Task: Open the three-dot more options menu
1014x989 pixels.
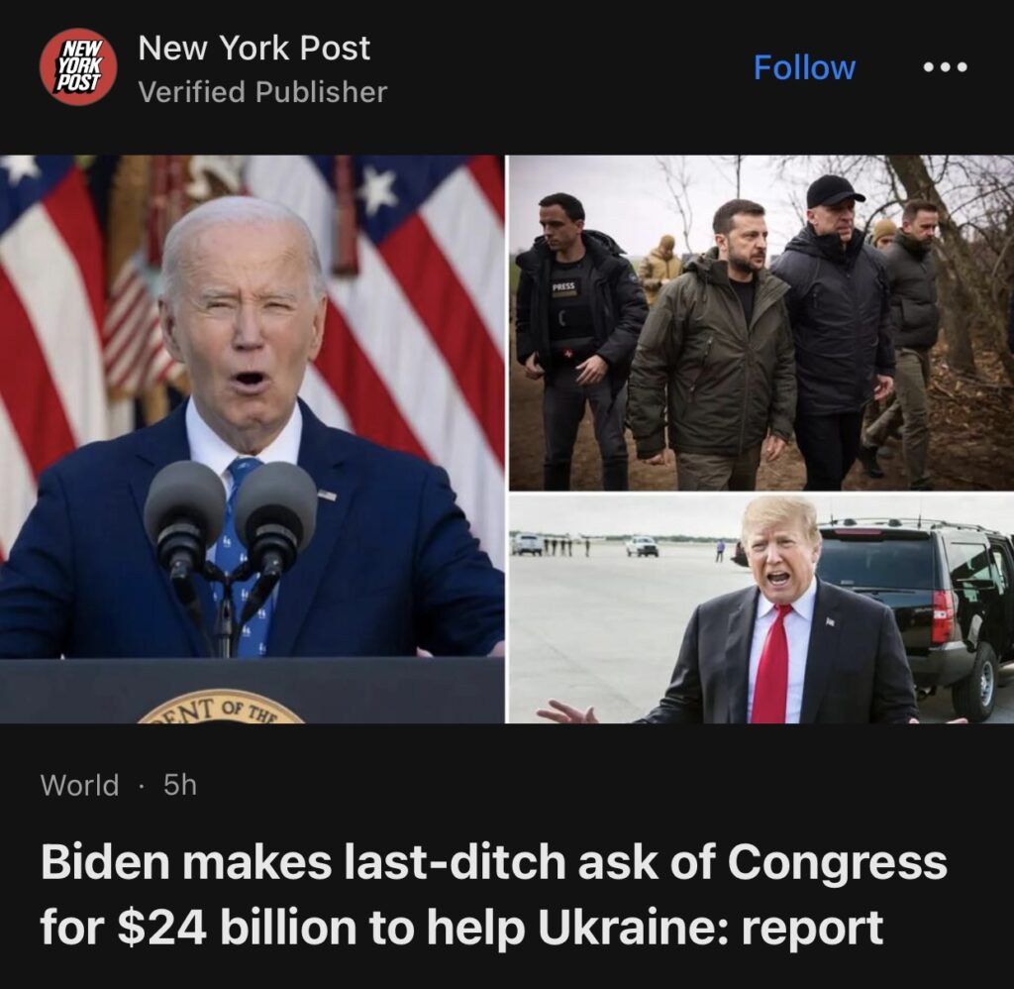Action: [945, 66]
